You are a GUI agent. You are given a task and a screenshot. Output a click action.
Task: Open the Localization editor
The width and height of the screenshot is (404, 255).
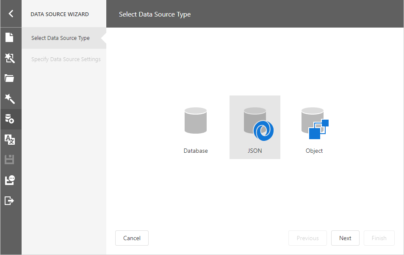(11, 139)
